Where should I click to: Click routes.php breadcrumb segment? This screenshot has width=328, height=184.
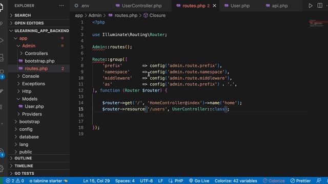click(x=126, y=15)
